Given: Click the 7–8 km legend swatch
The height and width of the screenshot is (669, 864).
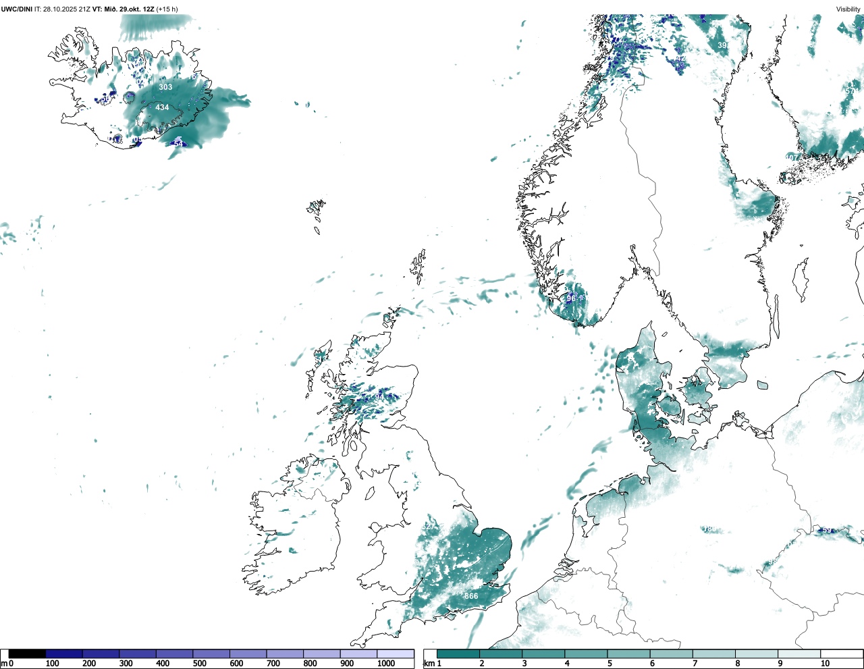Looking at the screenshot, I should pos(713,653).
